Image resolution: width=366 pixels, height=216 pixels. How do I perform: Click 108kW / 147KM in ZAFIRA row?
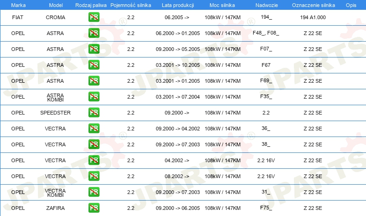222,208
